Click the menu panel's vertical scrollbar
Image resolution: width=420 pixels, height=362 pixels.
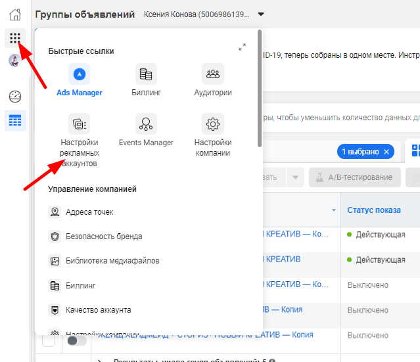[x=259, y=88]
